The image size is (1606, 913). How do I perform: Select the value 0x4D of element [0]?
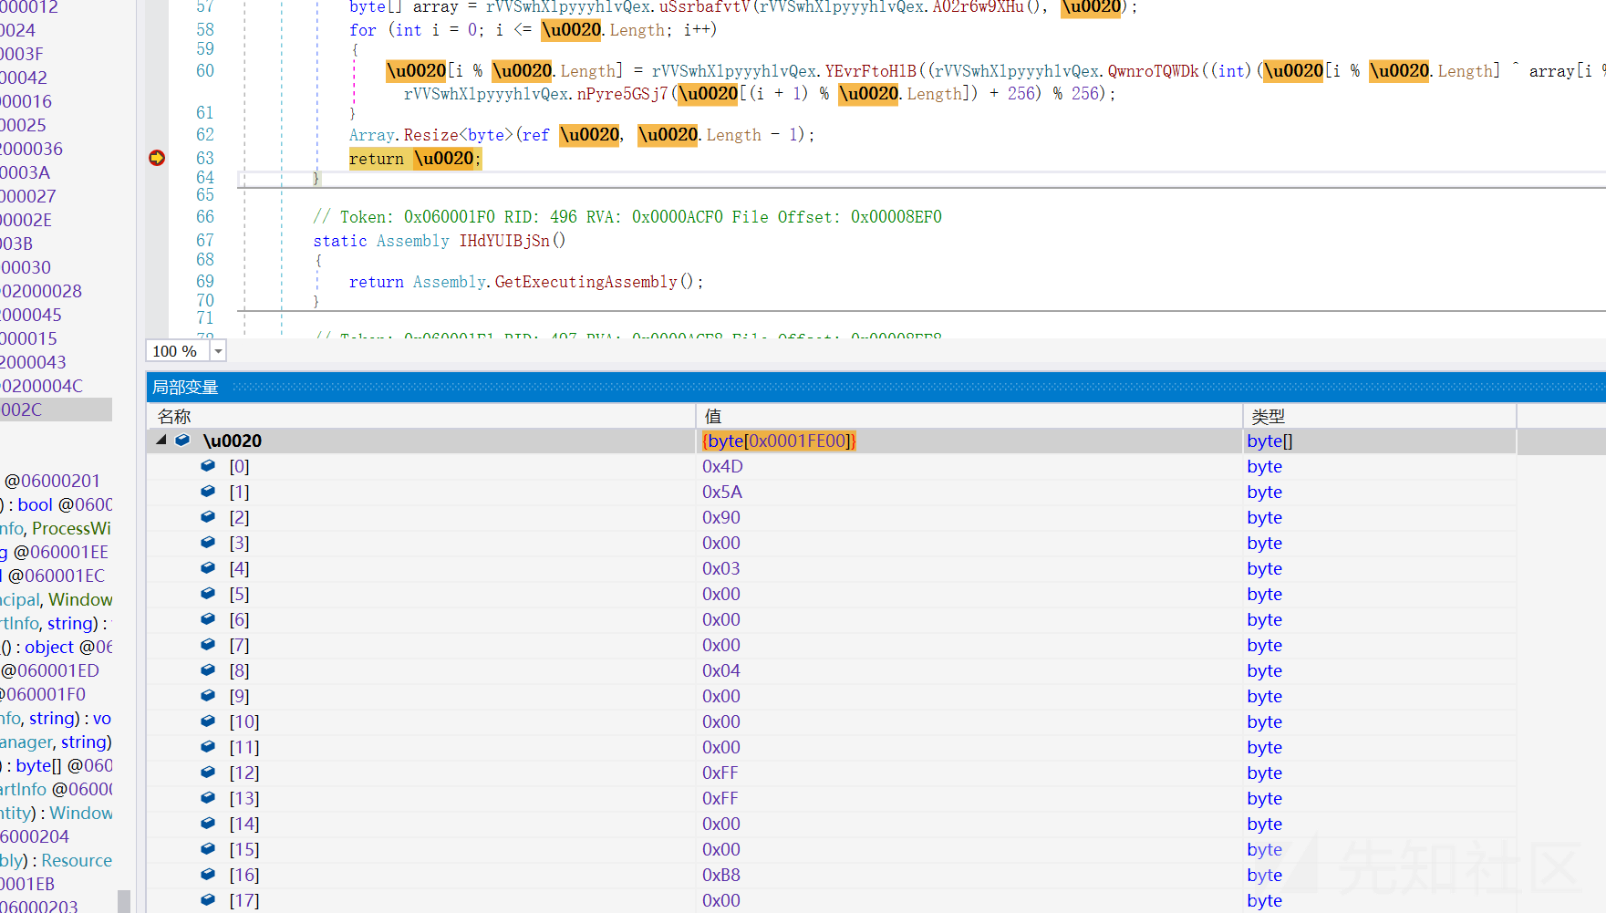pos(722,466)
